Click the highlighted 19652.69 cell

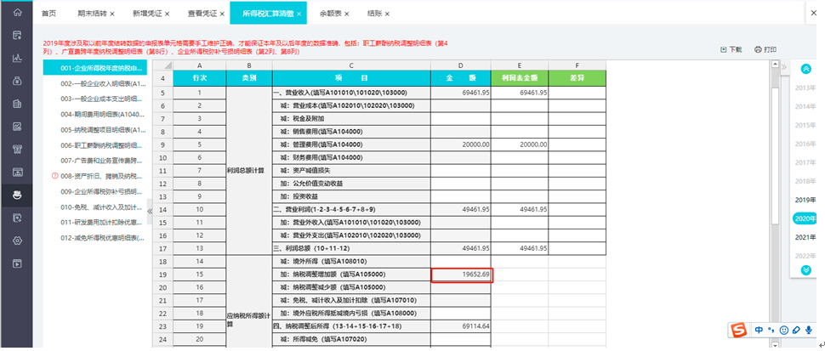462,275
